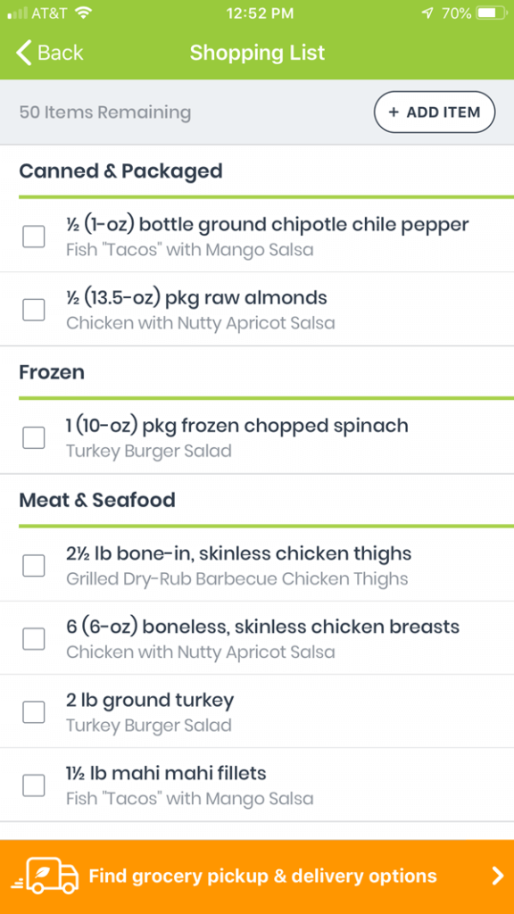Open grocery pickup and delivery options
This screenshot has width=514, height=914.
point(257,876)
